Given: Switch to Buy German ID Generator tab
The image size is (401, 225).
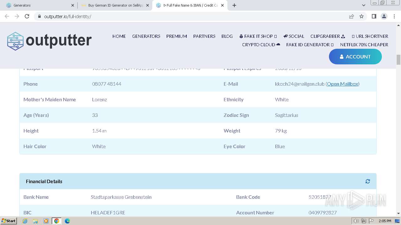Looking at the screenshot, I should (x=114, y=5).
